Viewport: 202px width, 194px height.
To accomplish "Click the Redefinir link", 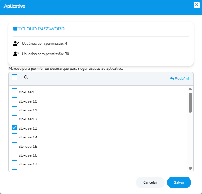I will click(x=180, y=78).
